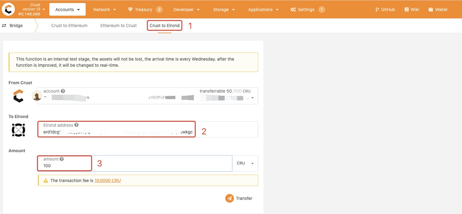Open the Storage menu
Screen dimensions: 462x214
coord(224,10)
